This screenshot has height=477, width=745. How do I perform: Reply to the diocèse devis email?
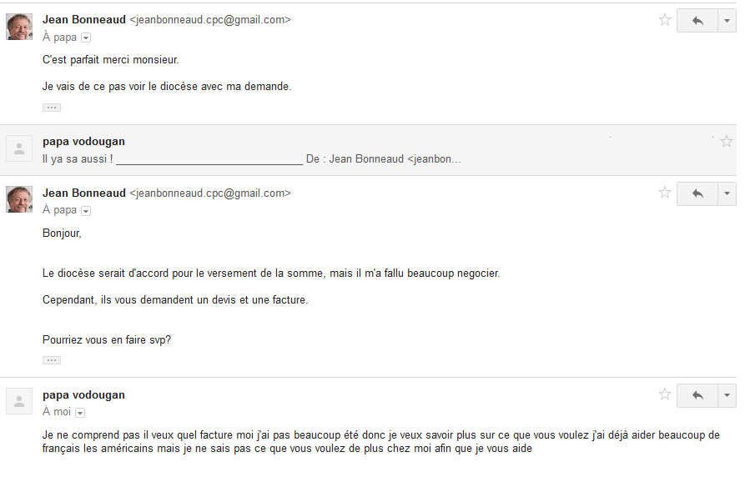(x=697, y=193)
